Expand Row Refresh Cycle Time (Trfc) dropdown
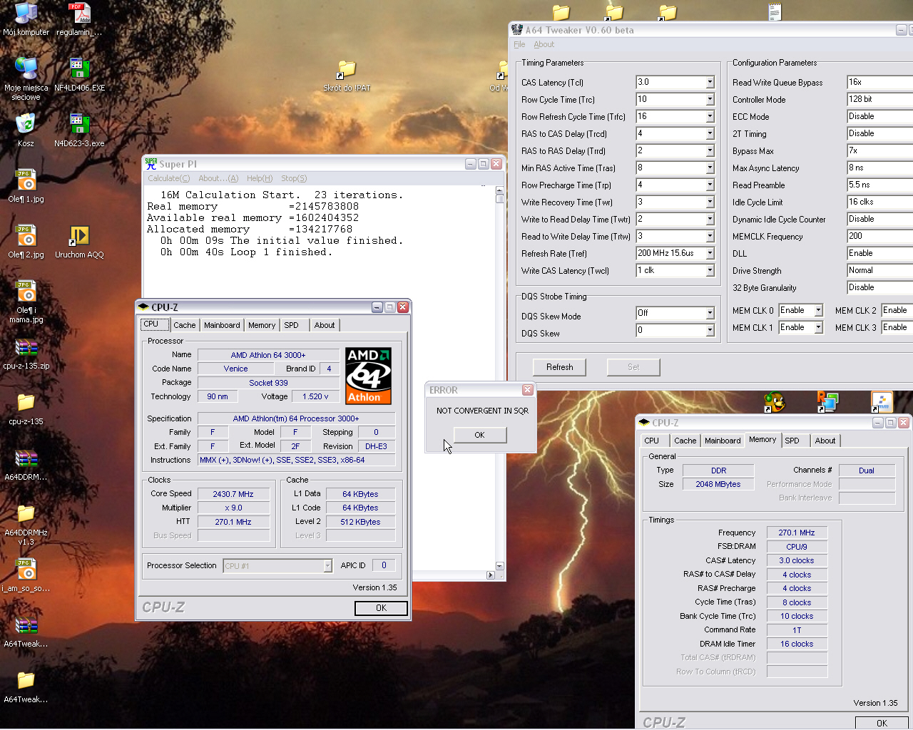Viewport: 913px width, 730px height. pos(710,116)
